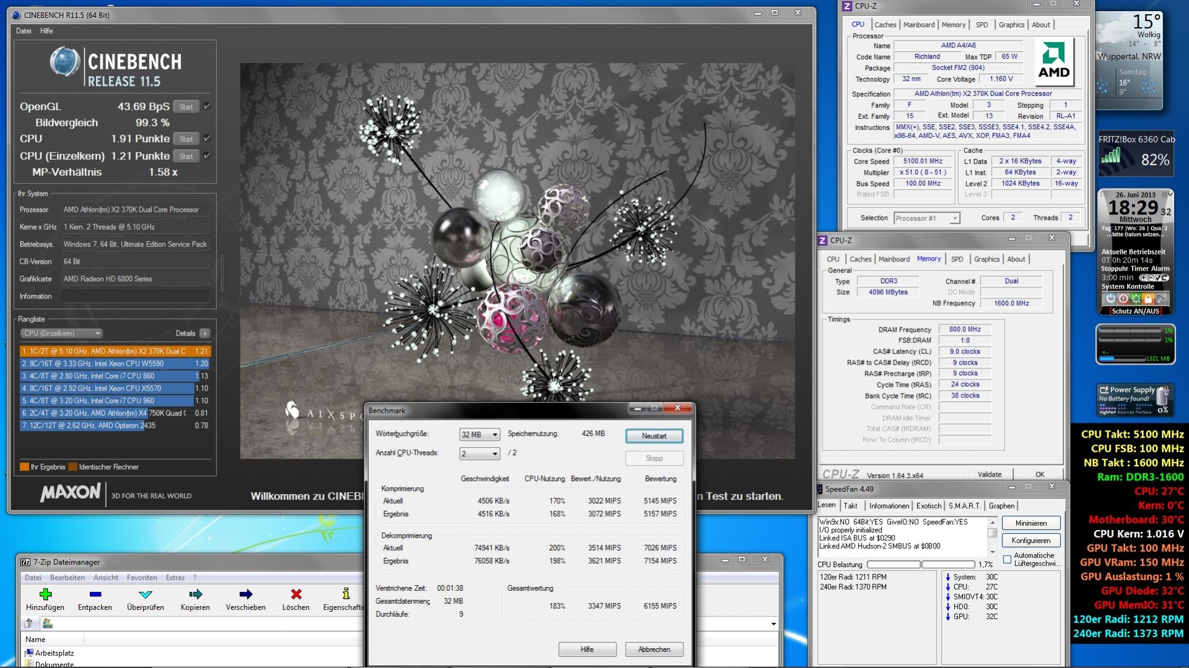Open the Datei menu in Cinebench
This screenshot has width=1189, height=668.
[x=24, y=31]
